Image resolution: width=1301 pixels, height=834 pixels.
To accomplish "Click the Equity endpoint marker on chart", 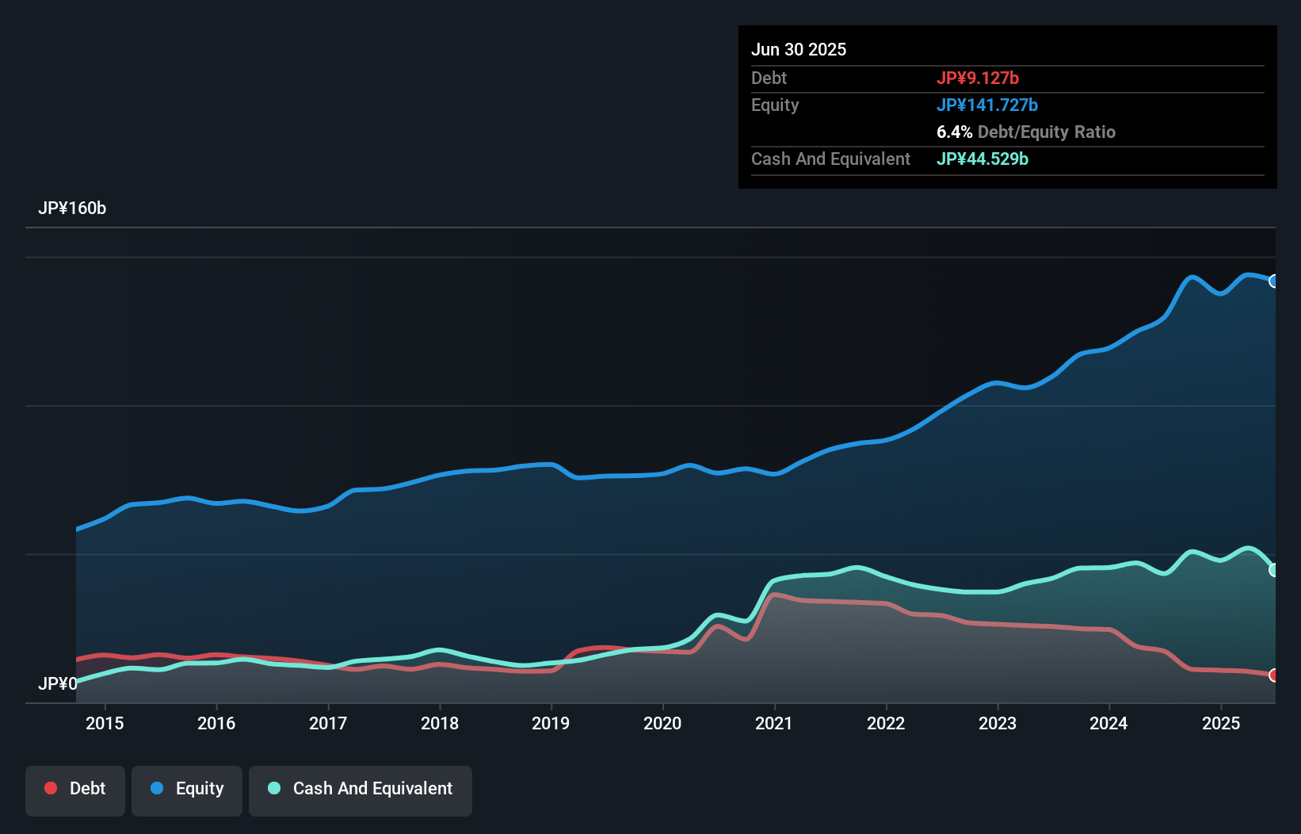I will tap(1274, 281).
